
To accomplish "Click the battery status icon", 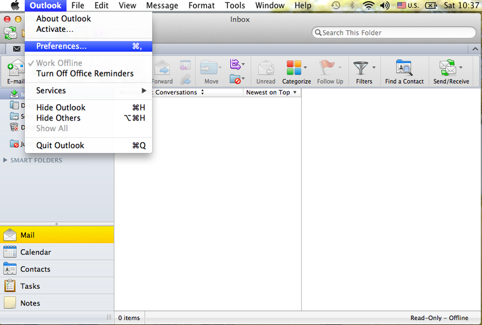I will [x=431, y=5].
